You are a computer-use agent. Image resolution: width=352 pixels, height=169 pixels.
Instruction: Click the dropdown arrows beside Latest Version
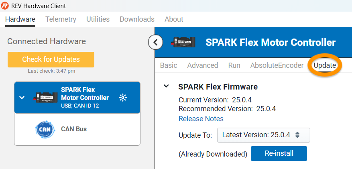click(x=297, y=135)
